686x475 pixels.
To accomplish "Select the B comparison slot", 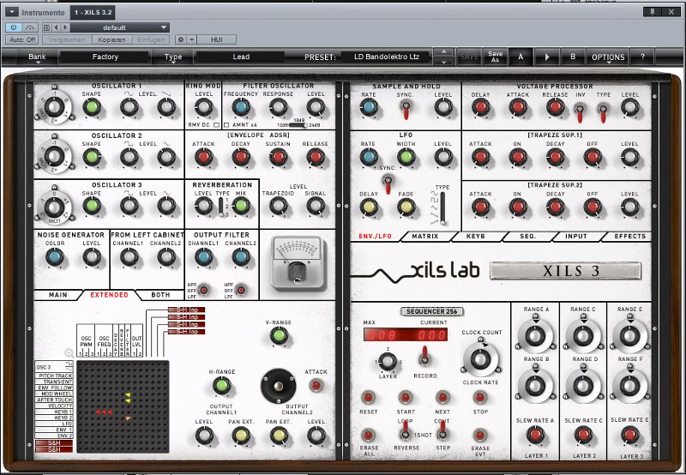I will tap(572, 57).
